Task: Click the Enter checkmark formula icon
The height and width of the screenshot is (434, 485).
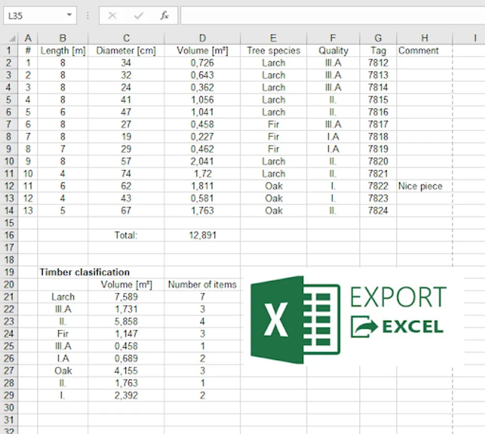Action: 138,15
